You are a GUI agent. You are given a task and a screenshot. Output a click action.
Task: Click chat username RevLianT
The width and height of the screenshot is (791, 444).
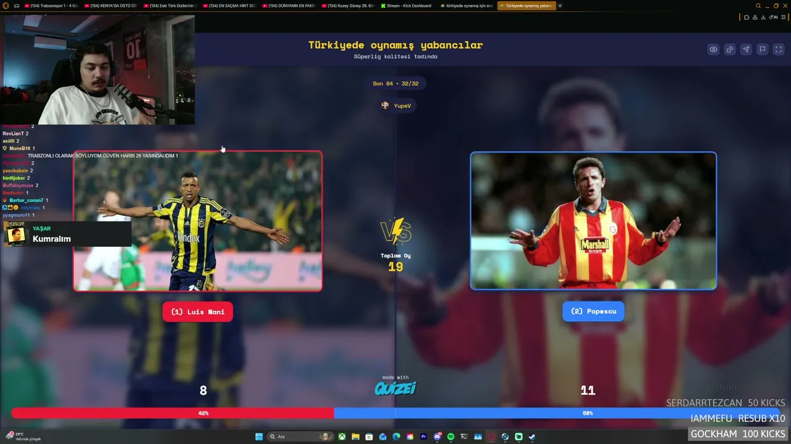(x=13, y=133)
